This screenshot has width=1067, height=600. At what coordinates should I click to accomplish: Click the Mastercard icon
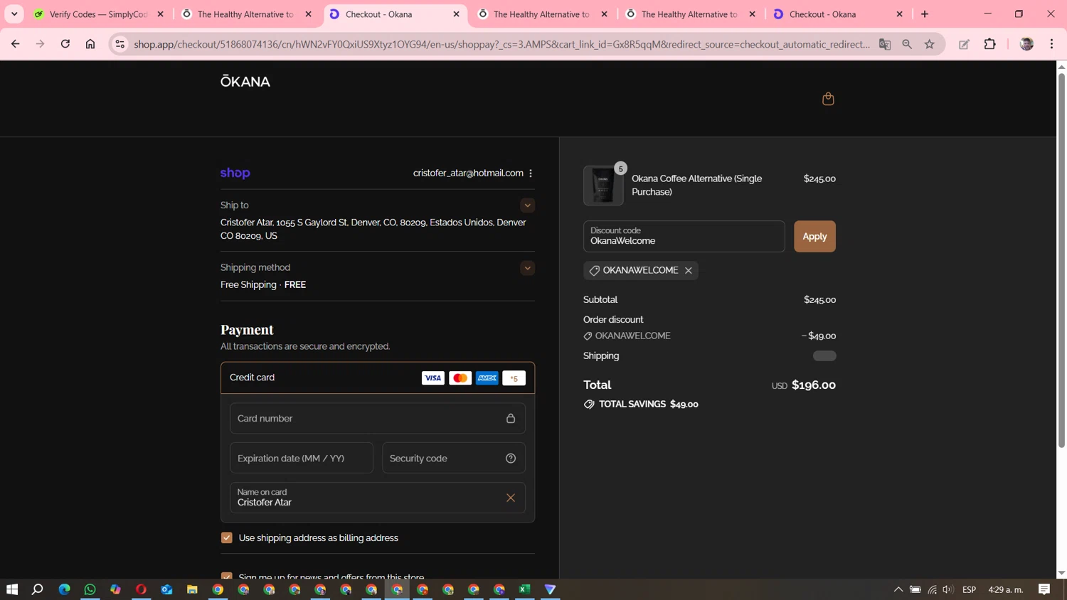tap(460, 378)
